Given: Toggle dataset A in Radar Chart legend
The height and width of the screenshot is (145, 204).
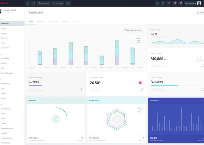Looking at the screenshot, I should (140, 109).
